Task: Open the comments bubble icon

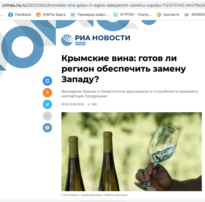Action: point(47,128)
